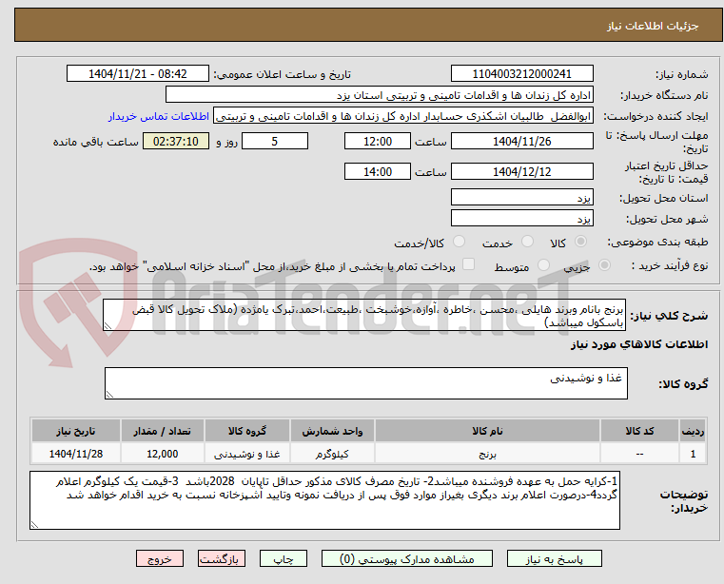724x584 pixels.
Task: Select the خدمت radio button
Action: point(527,242)
